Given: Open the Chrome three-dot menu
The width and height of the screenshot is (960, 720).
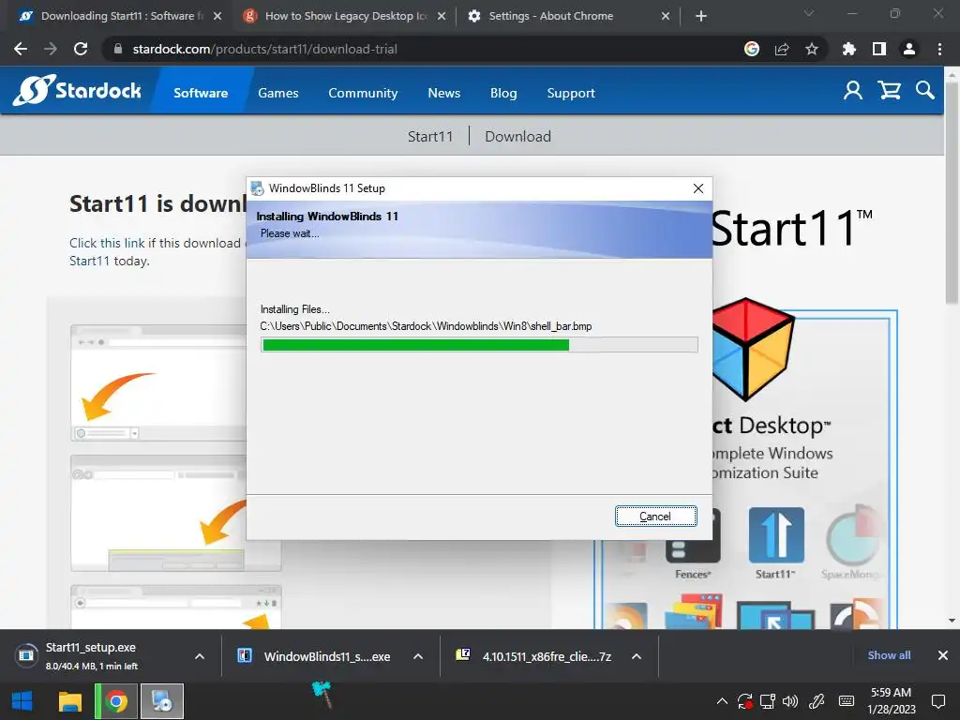Looking at the screenshot, I should [939, 49].
